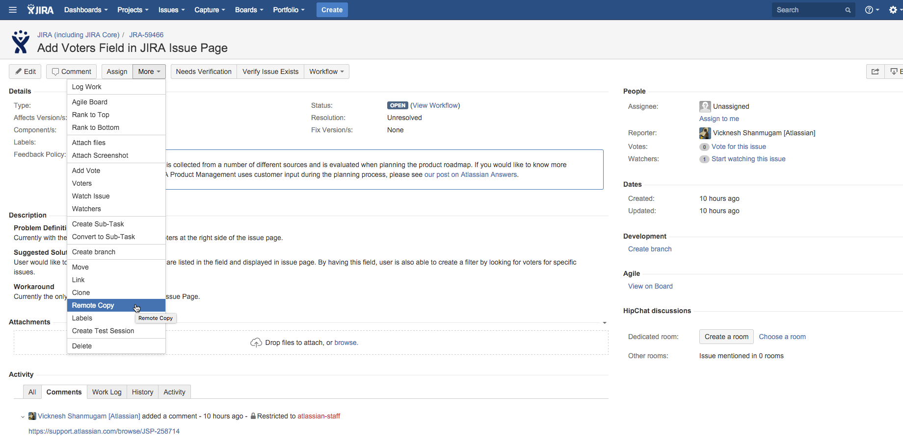Collapse the comment by Vicknesh Shanmugam
Viewport: 903px width, 441px height.
point(23,417)
